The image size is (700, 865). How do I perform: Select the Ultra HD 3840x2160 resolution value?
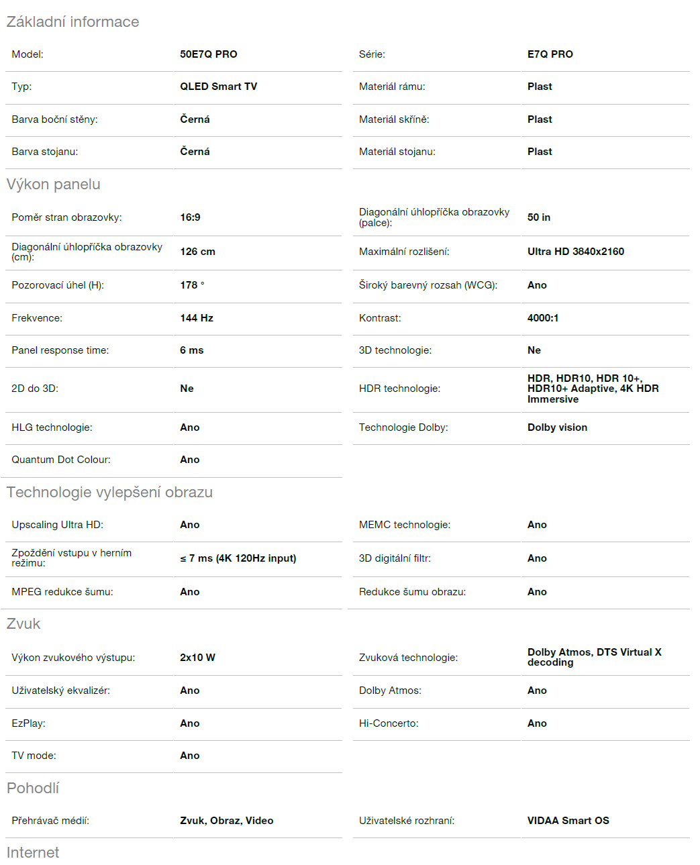point(575,252)
